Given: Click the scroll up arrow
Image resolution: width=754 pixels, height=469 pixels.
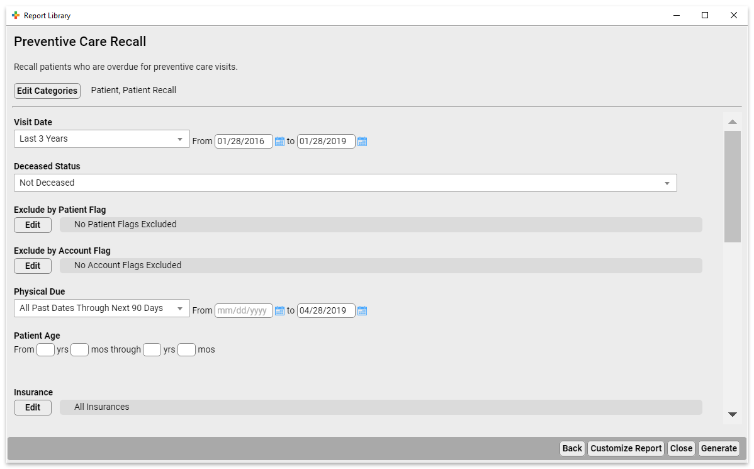Looking at the screenshot, I should [733, 122].
